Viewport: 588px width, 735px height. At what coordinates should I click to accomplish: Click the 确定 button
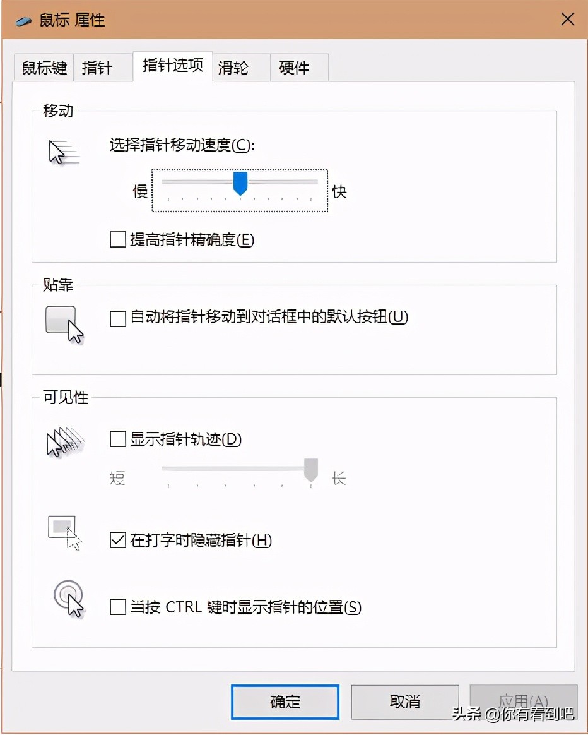285,702
